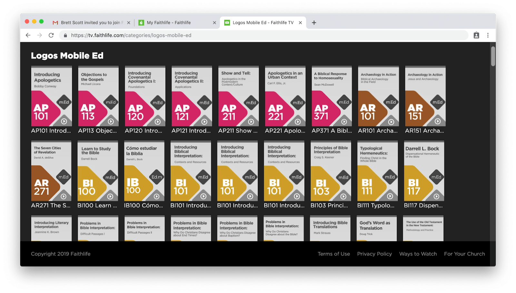This screenshot has width=516, height=293.
Task: Click play icon on BI103 cover
Action: click(343, 196)
